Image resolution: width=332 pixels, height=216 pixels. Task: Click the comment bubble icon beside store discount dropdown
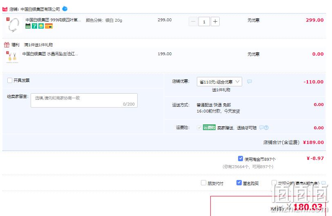click(250, 81)
